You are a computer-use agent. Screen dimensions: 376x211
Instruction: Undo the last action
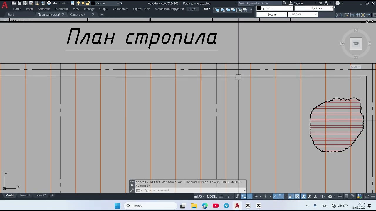[55, 3]
